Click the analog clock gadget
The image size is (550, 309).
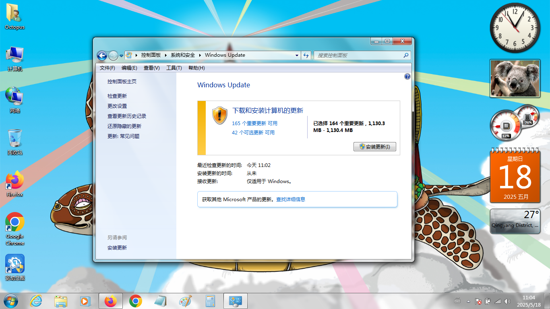pyautogui.click(x=515, y=28)
